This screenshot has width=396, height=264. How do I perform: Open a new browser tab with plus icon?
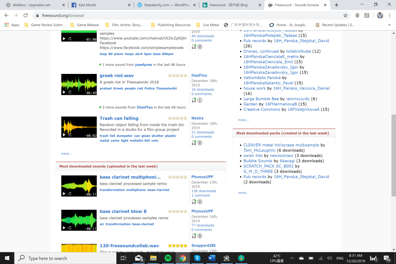336,5
